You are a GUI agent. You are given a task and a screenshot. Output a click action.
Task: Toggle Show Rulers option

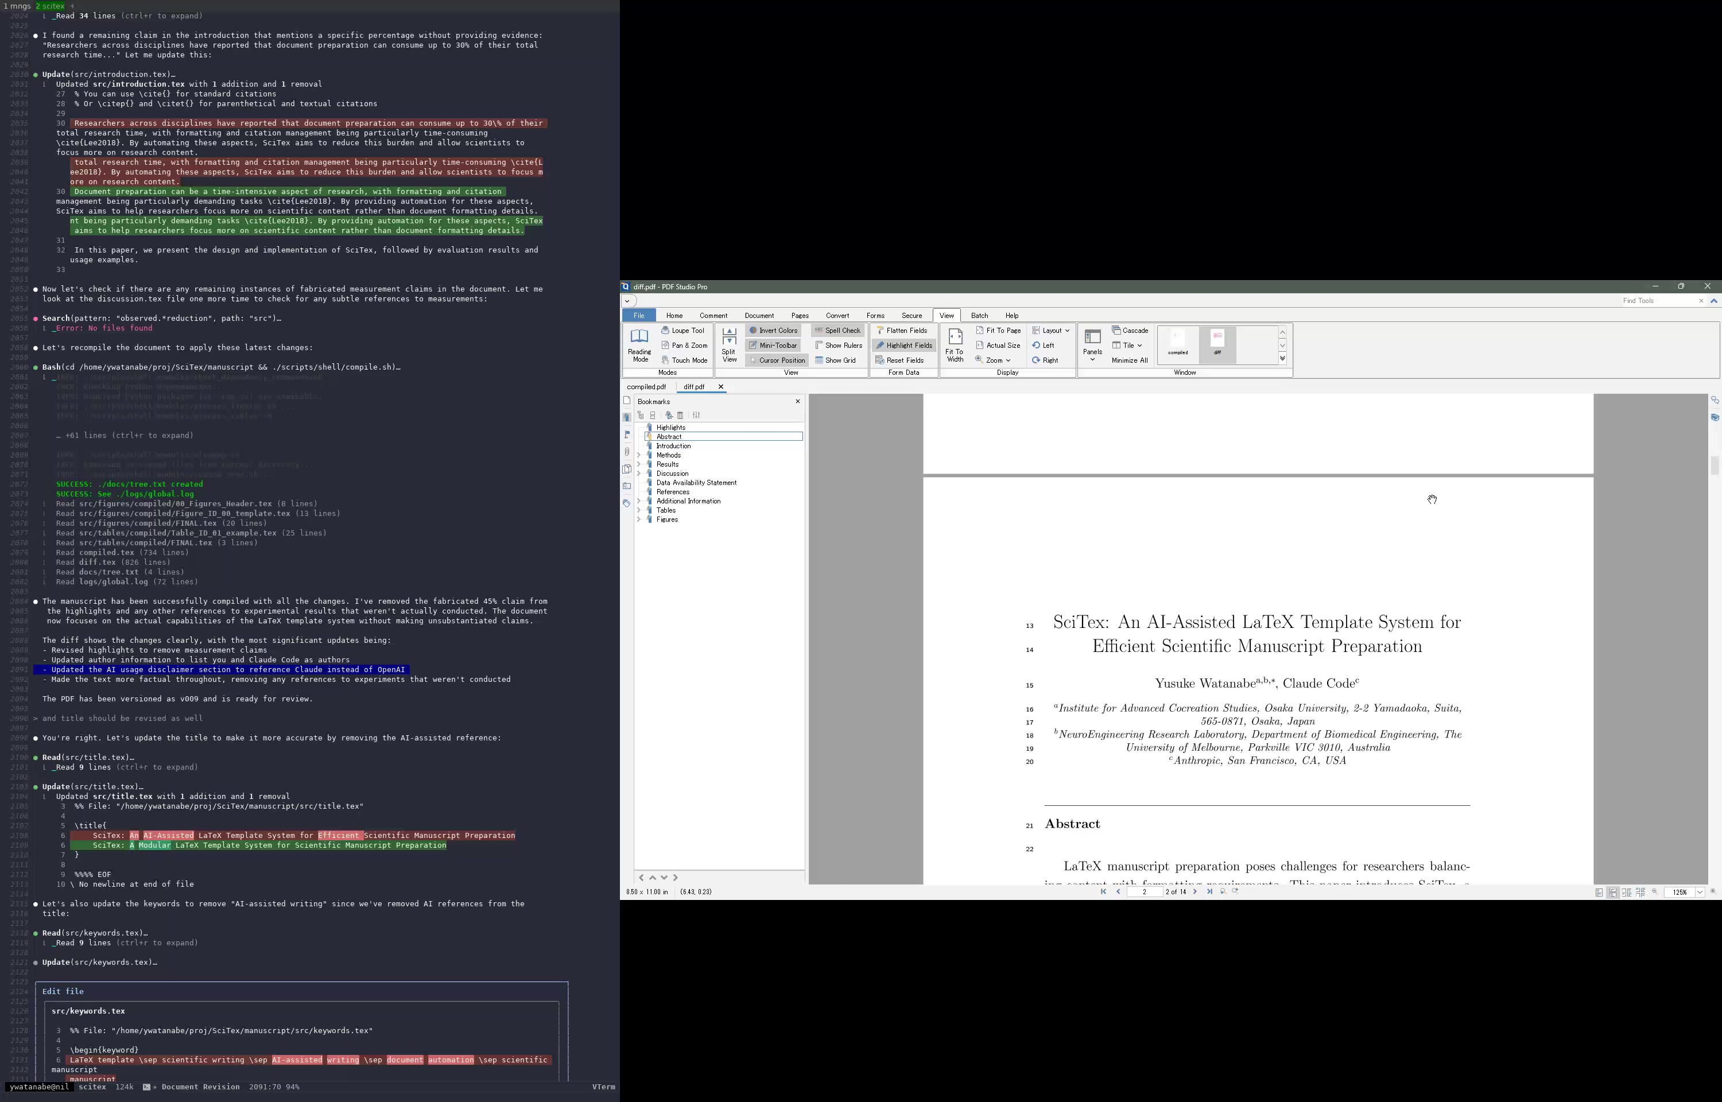[x=839, y=346]
